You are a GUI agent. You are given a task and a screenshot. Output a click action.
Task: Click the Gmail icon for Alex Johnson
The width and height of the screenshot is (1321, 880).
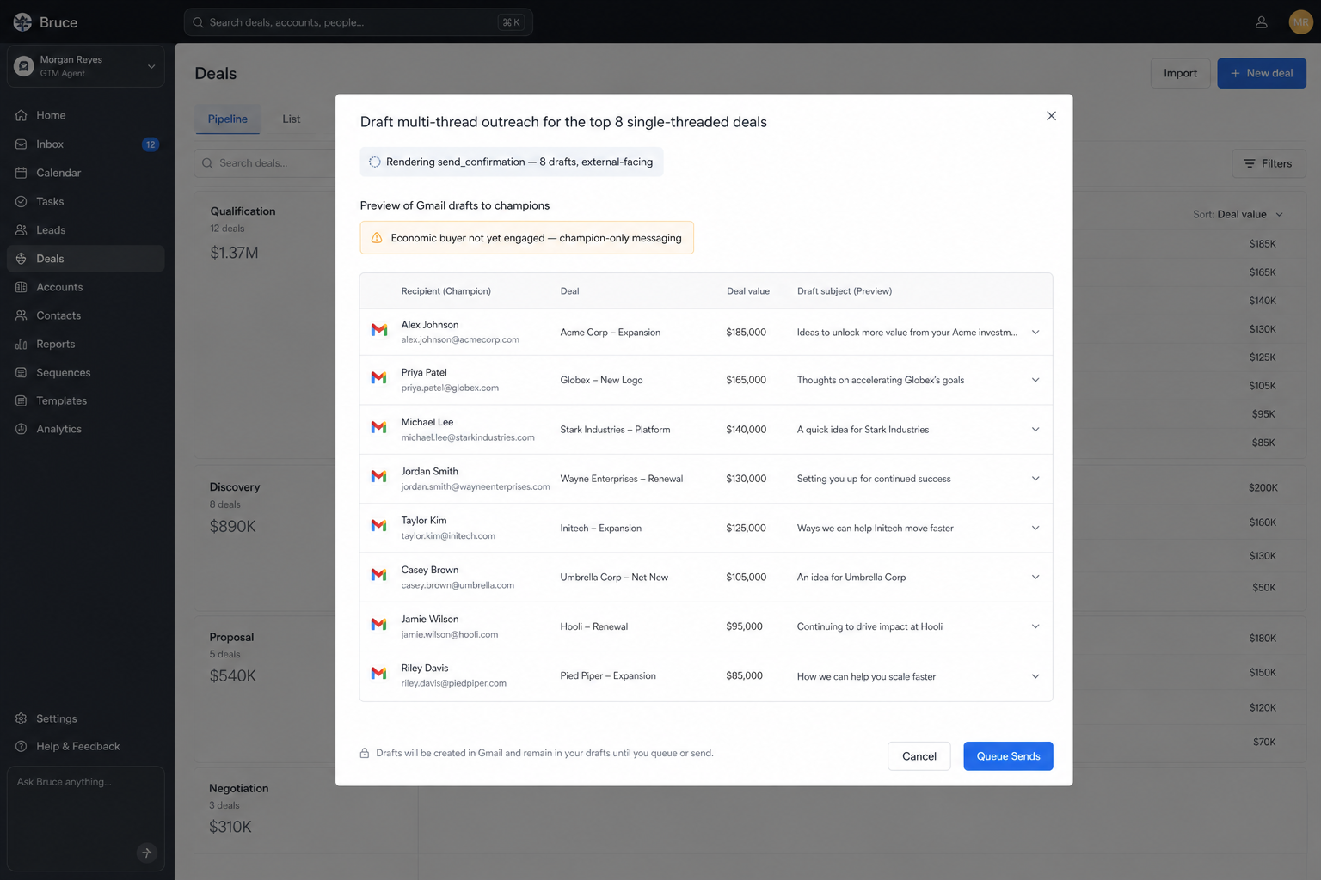[x=378, y=330]
